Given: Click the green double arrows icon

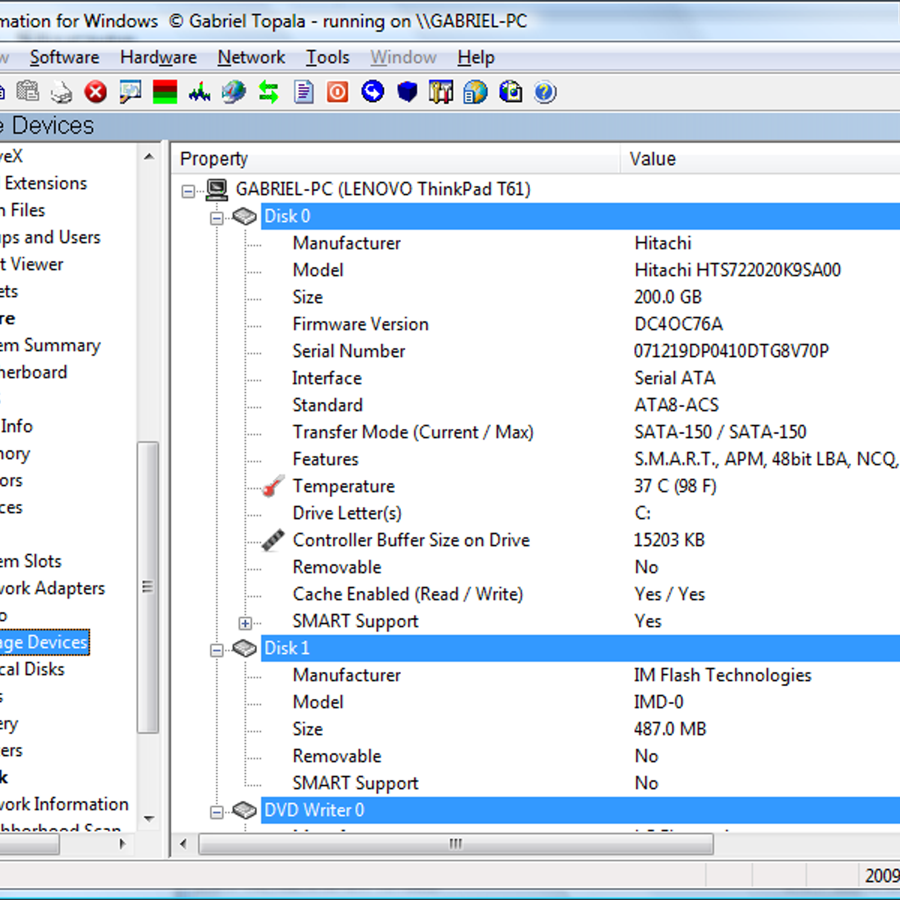Looking at the screenshot, I should click(x=268, y=92).
